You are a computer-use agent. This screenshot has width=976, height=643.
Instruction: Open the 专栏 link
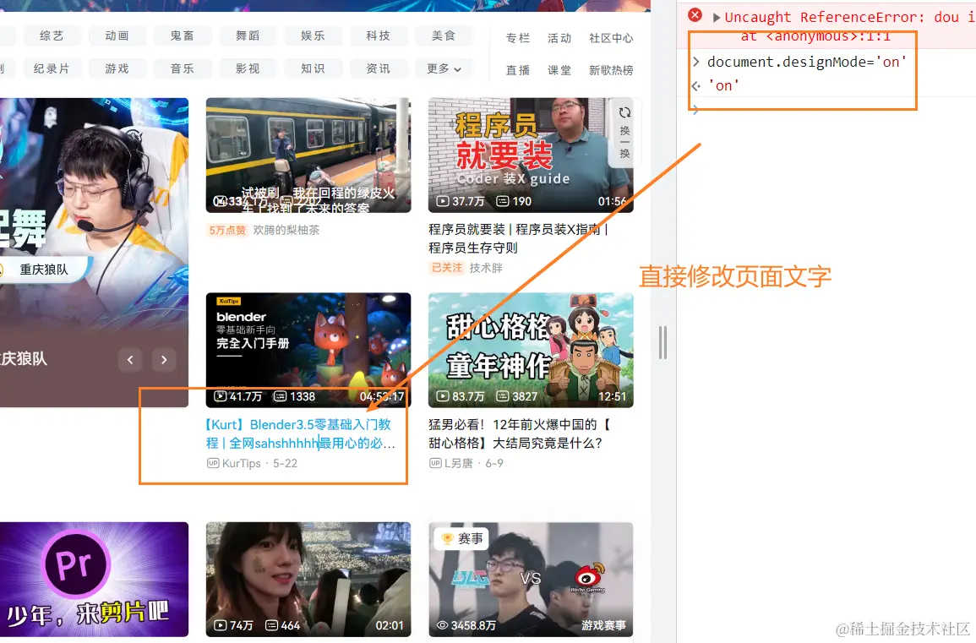(x=518, y=38)
